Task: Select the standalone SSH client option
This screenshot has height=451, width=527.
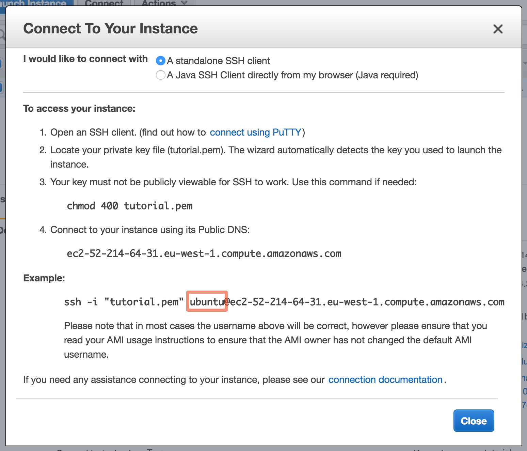Action: pyautogui.click(x=161, y=61)
